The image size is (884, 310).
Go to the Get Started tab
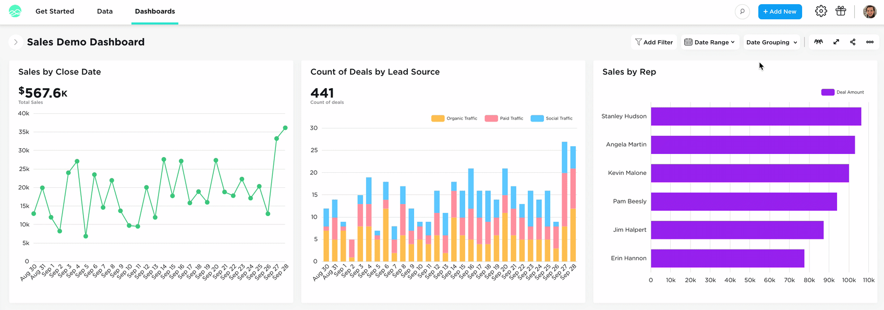pos(55,11)
